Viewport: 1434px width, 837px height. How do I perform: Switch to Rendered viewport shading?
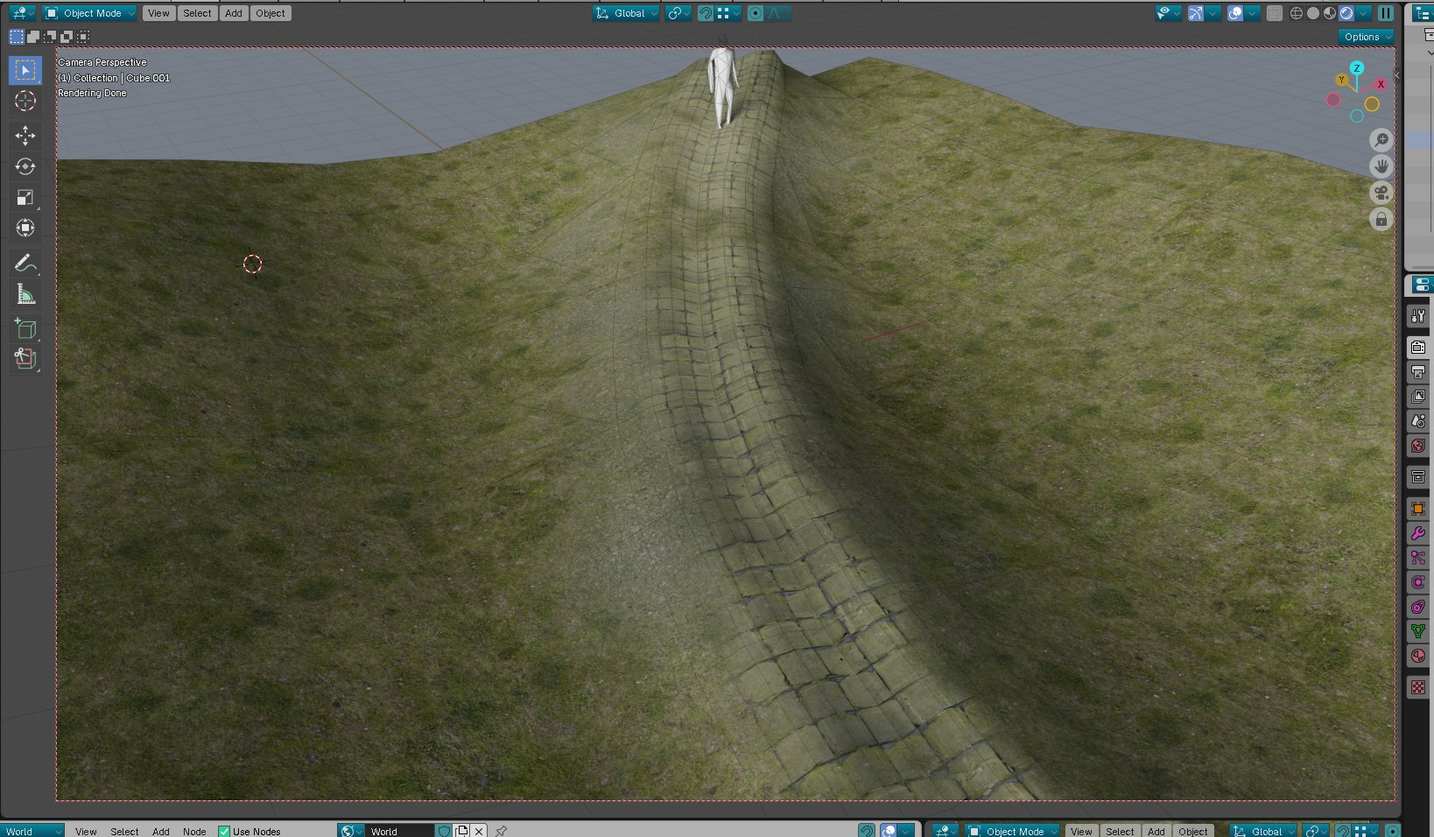(1346, 13)
